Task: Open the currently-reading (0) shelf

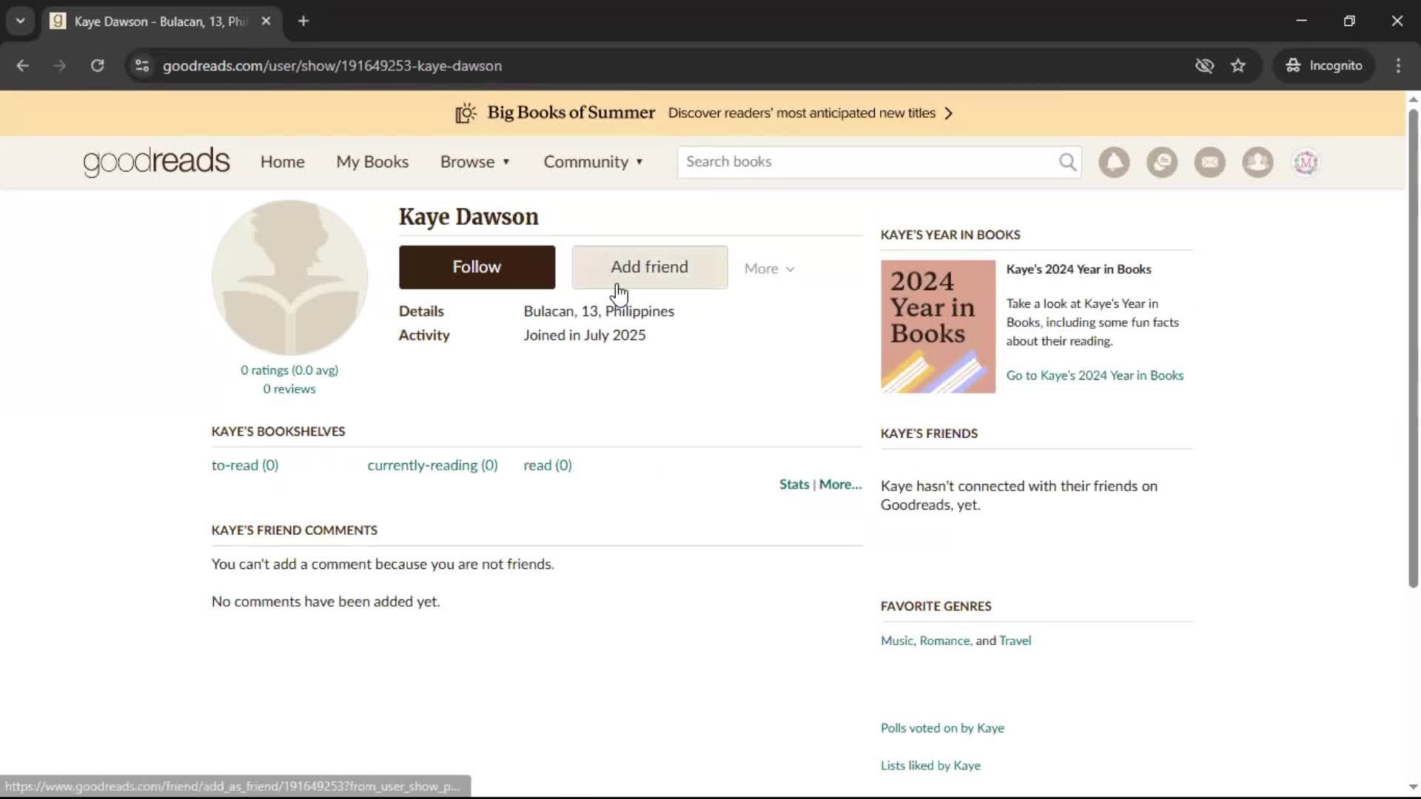Action: pyautogui.click(x=432, y=465)
